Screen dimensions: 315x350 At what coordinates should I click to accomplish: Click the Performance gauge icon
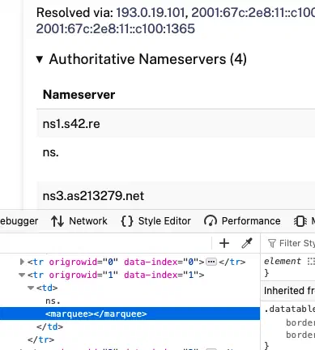tap(211, 221)
